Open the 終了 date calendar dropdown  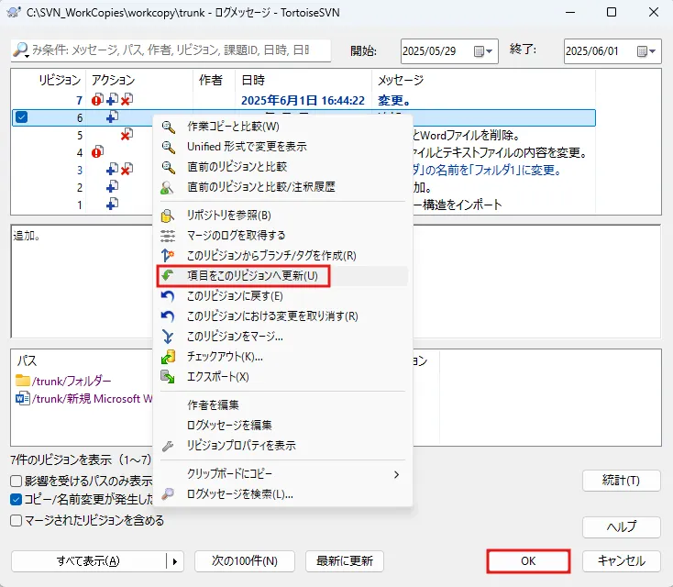(646, 51)
